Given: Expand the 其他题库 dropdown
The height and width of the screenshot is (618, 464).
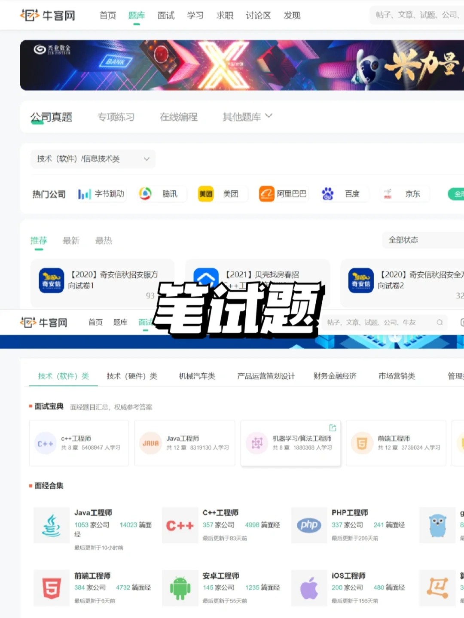Looking at the screenshot, I should (247, 117).
